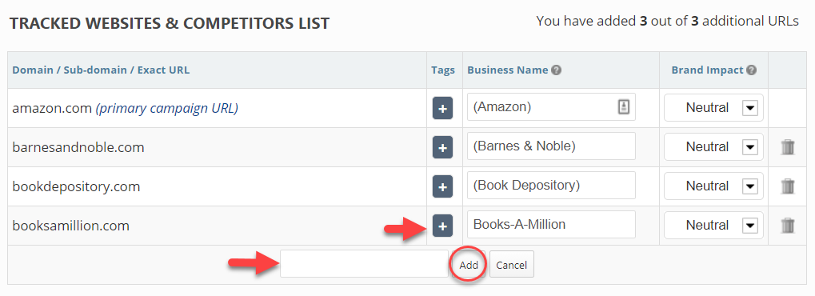Click the Add button

point(469,265)
